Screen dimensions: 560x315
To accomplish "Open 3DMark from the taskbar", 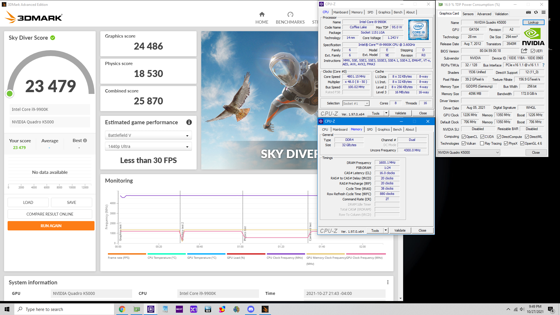I will point(265,309).
